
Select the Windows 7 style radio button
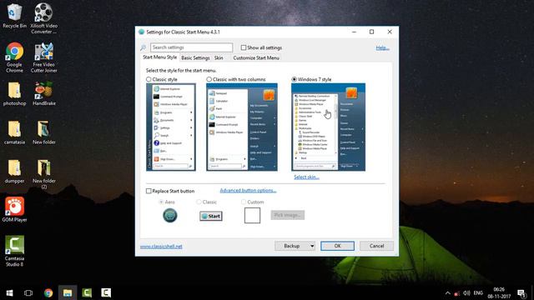click(295, 79)
